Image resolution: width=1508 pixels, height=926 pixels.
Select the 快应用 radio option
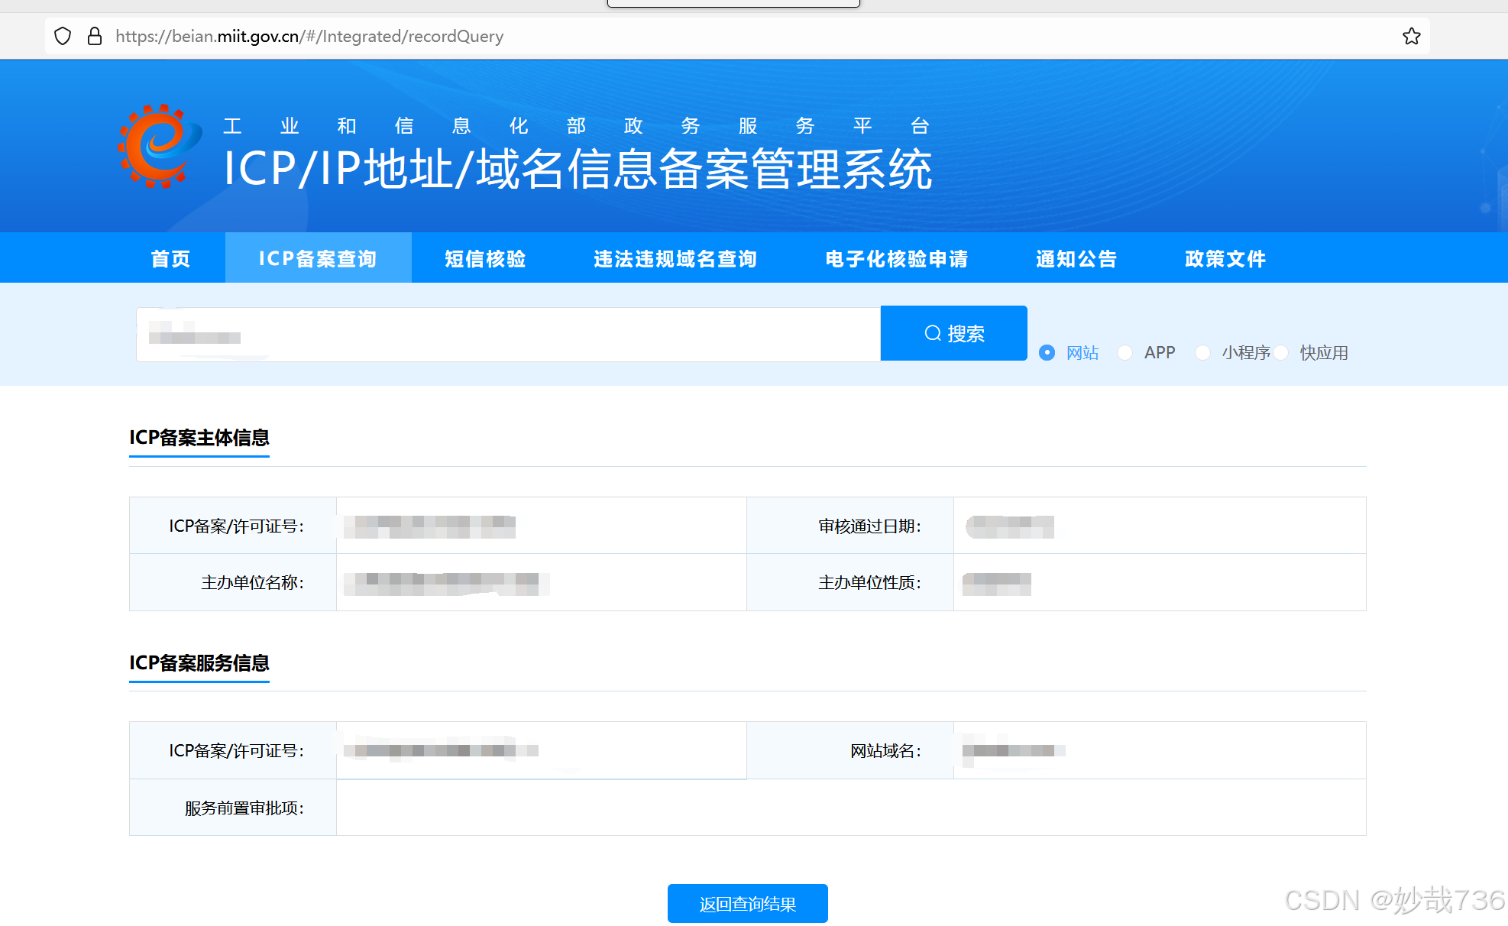(x=1282, y=352)
